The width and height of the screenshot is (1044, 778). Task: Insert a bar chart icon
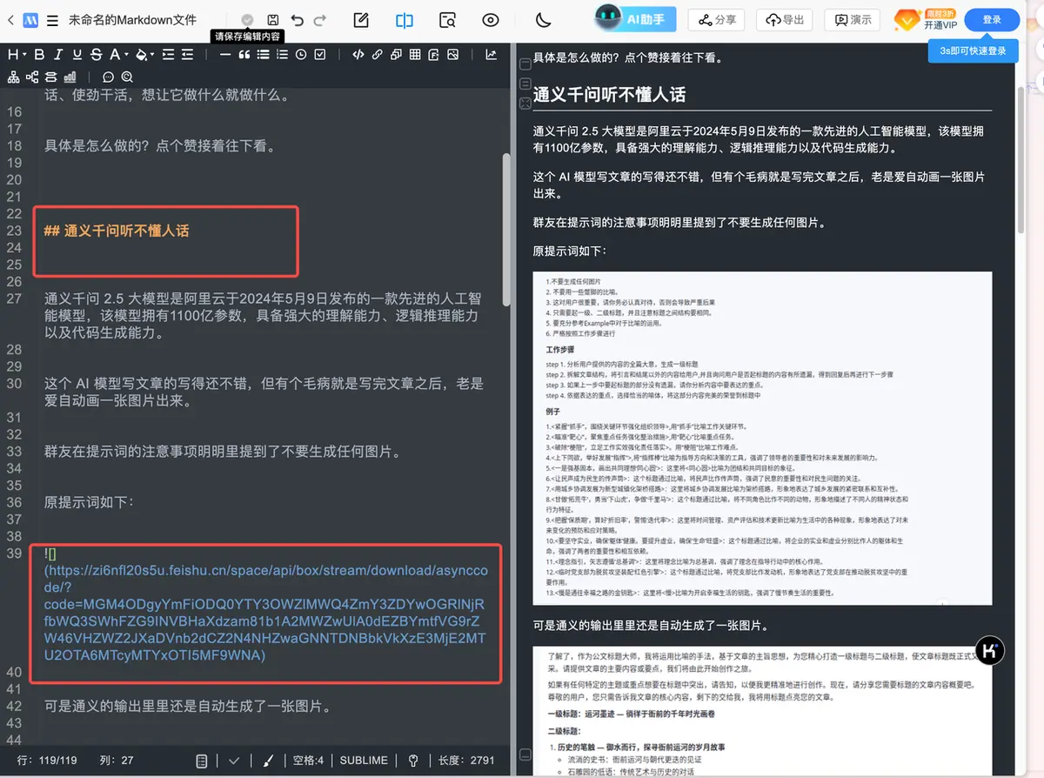coord(70,77)
